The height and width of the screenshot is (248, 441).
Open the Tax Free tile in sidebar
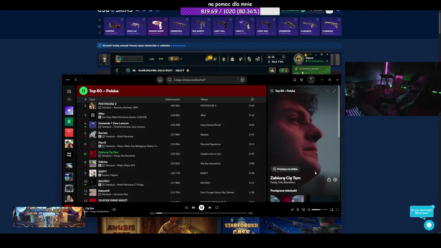pos(69,155)
